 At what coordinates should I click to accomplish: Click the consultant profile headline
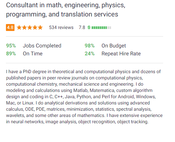(66, 10)
